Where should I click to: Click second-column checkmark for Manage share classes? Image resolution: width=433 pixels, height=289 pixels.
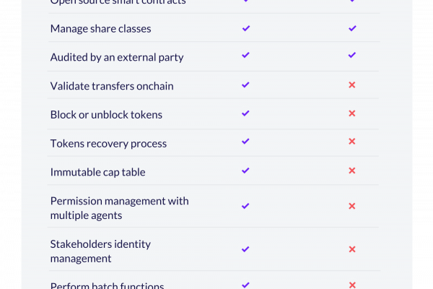click(352, 28)
